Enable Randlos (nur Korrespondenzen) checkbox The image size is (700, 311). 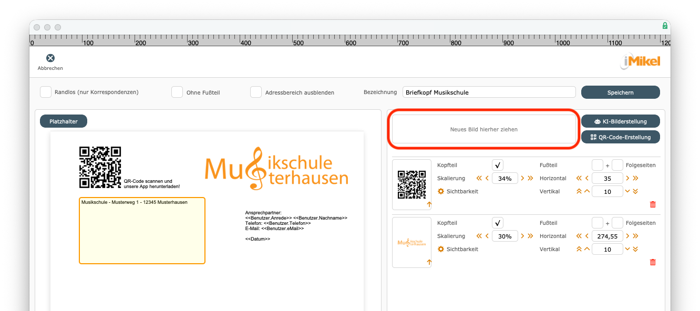[46, 92]
